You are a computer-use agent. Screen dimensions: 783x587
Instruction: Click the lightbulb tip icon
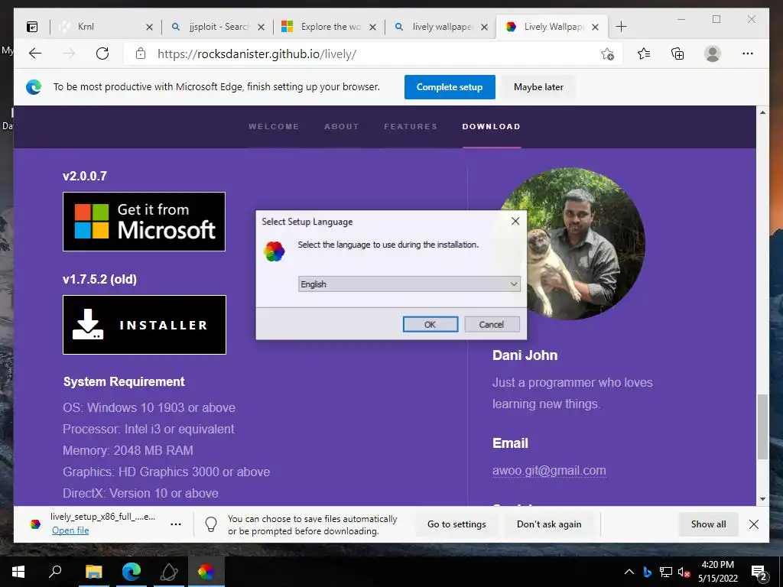click(211, 524)
